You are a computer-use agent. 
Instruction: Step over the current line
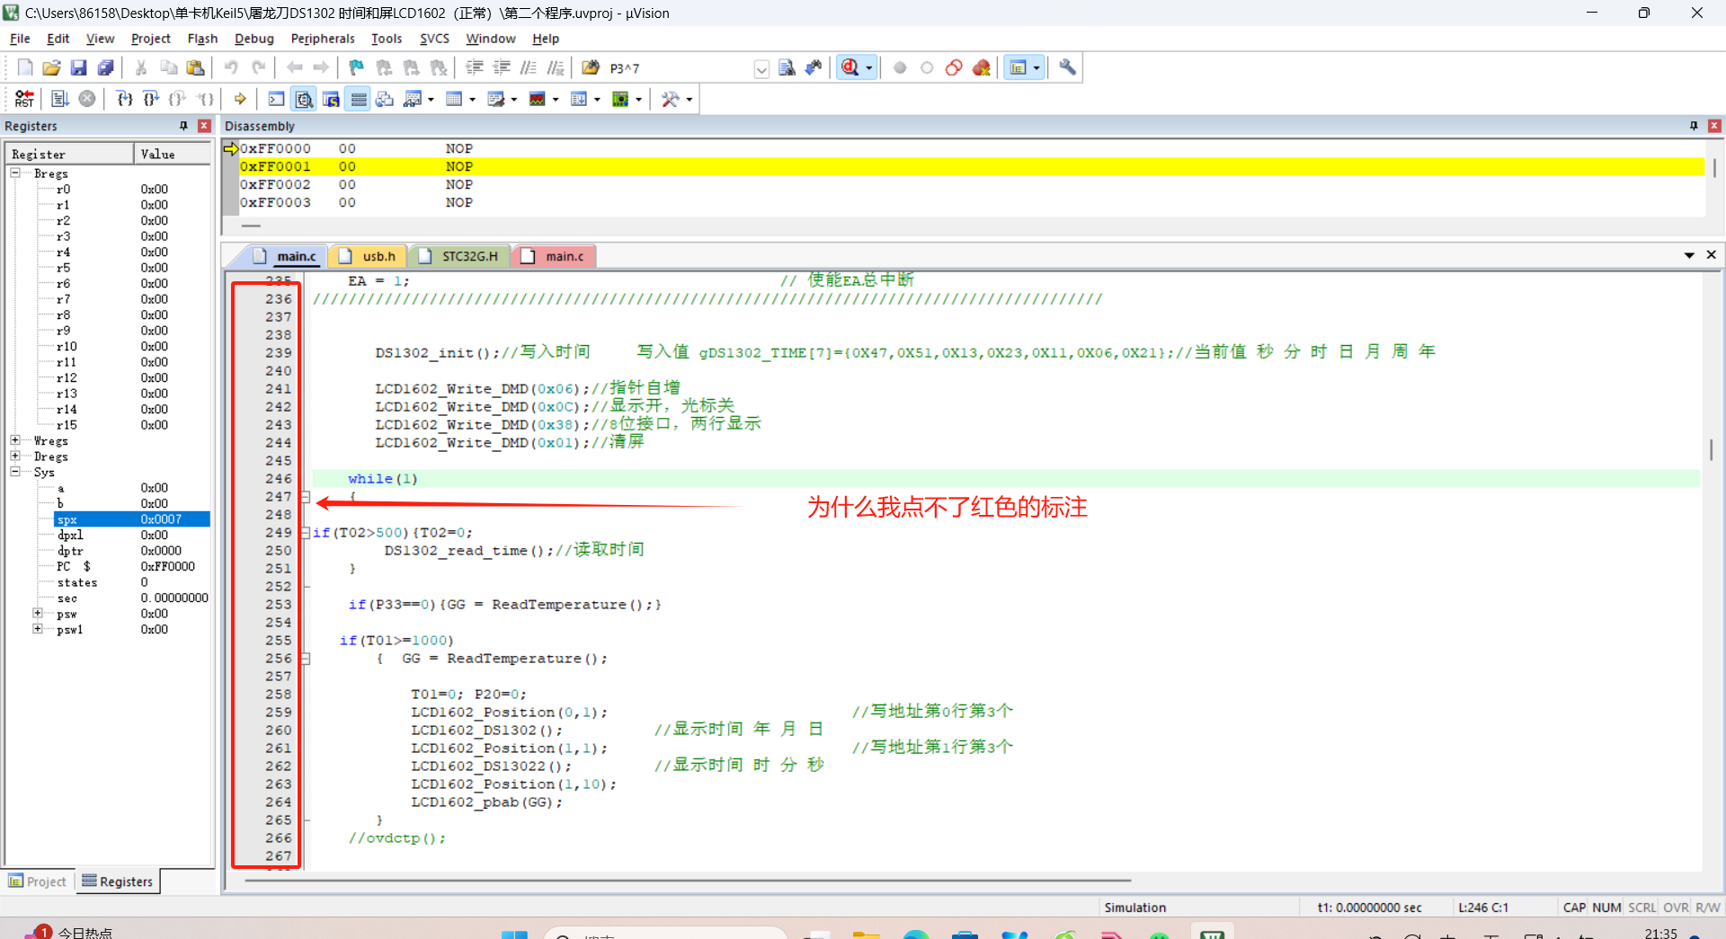tap(151, 99)
